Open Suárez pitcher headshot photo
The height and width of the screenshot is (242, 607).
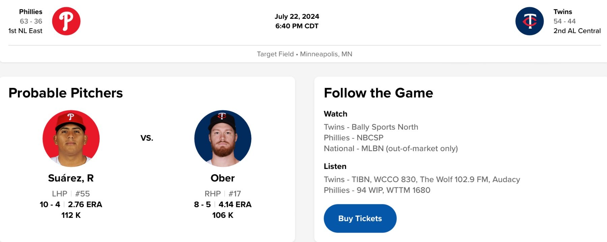click(71, 138)
